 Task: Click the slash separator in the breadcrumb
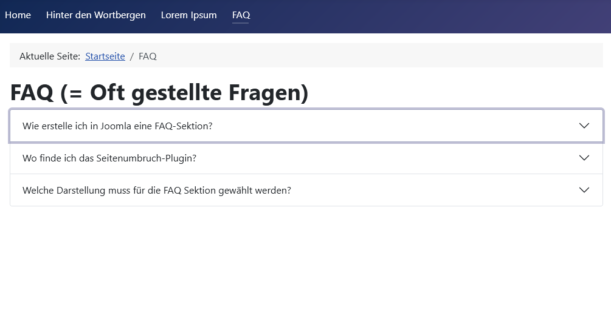(132, 56)
